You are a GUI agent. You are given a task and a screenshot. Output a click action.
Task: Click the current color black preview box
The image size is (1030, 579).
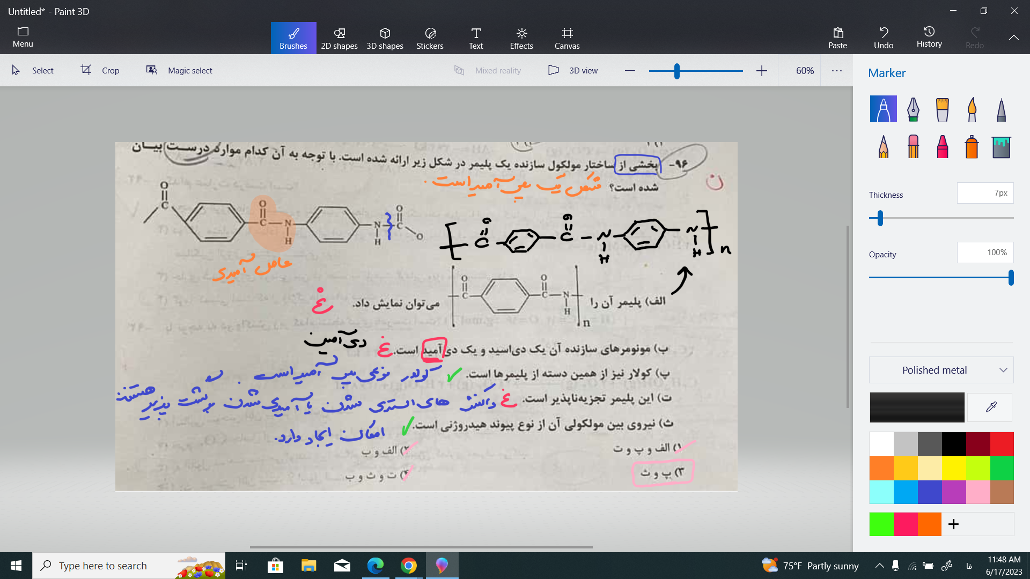point(917,407)
